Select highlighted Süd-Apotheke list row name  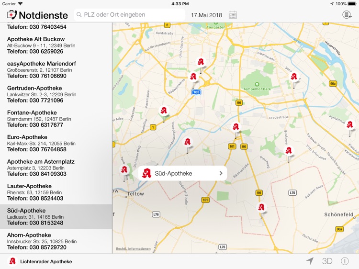click(x=26, y=211)
